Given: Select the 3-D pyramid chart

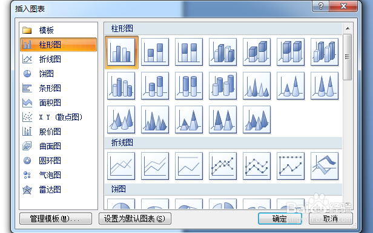Looking at the screenshot, I should pos(257,120).
